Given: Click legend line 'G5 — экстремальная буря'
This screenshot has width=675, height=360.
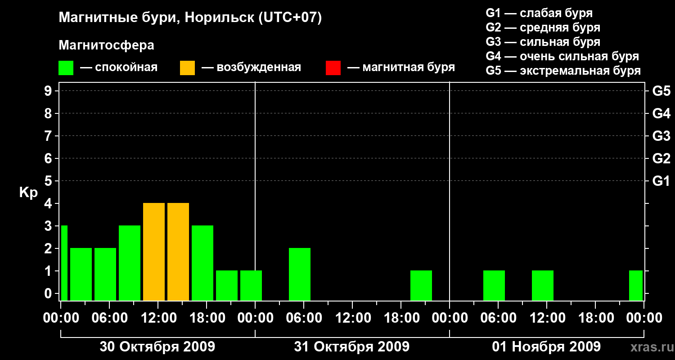Looking at the screenshot, I should coord(563,71).
